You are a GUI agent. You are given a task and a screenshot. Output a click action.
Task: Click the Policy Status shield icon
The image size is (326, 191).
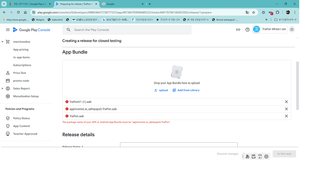click(x=8, y=118)
